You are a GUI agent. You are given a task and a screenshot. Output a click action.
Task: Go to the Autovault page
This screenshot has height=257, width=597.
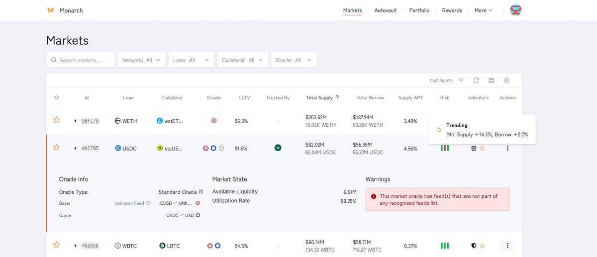pos(386,10)
